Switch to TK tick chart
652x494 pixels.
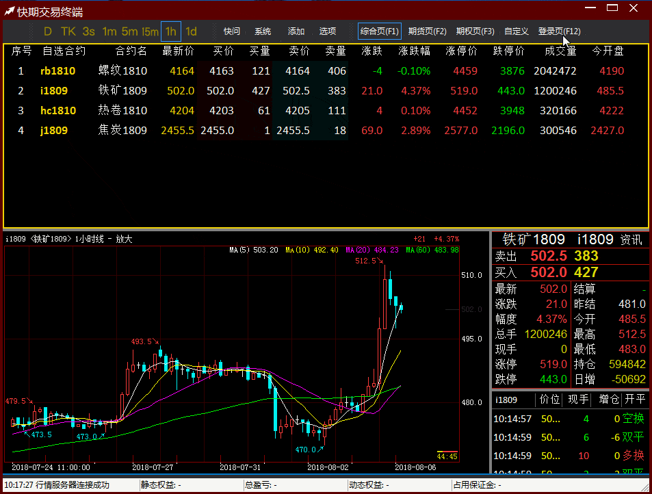click(68, 31)
